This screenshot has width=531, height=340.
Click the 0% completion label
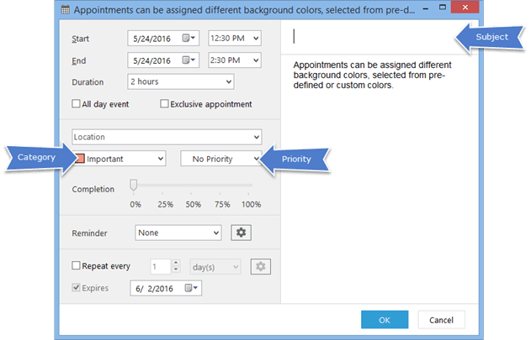(135, 204)
